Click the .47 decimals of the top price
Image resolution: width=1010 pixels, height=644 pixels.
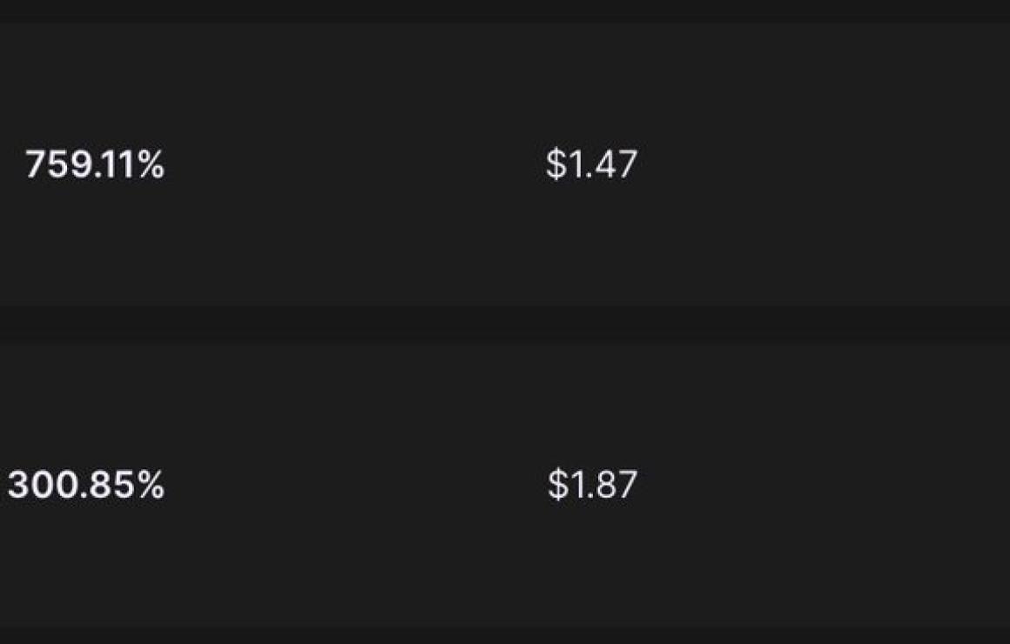(x=610, y=164)
